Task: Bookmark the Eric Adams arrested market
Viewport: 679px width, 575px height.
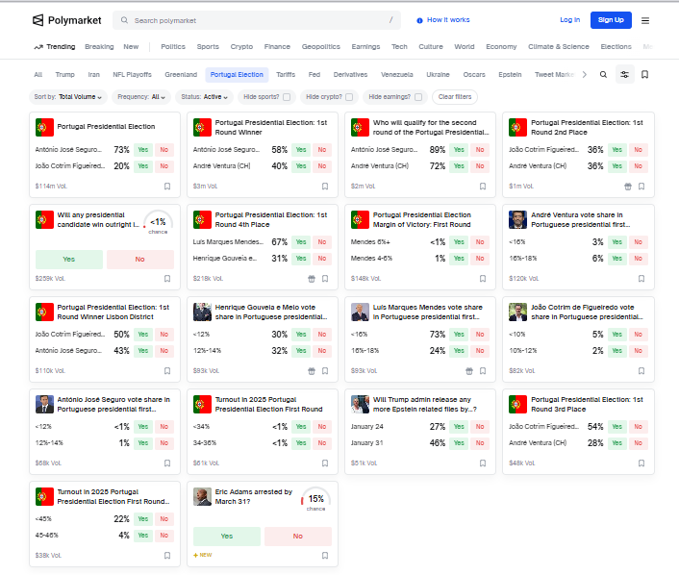Action: 324,556
